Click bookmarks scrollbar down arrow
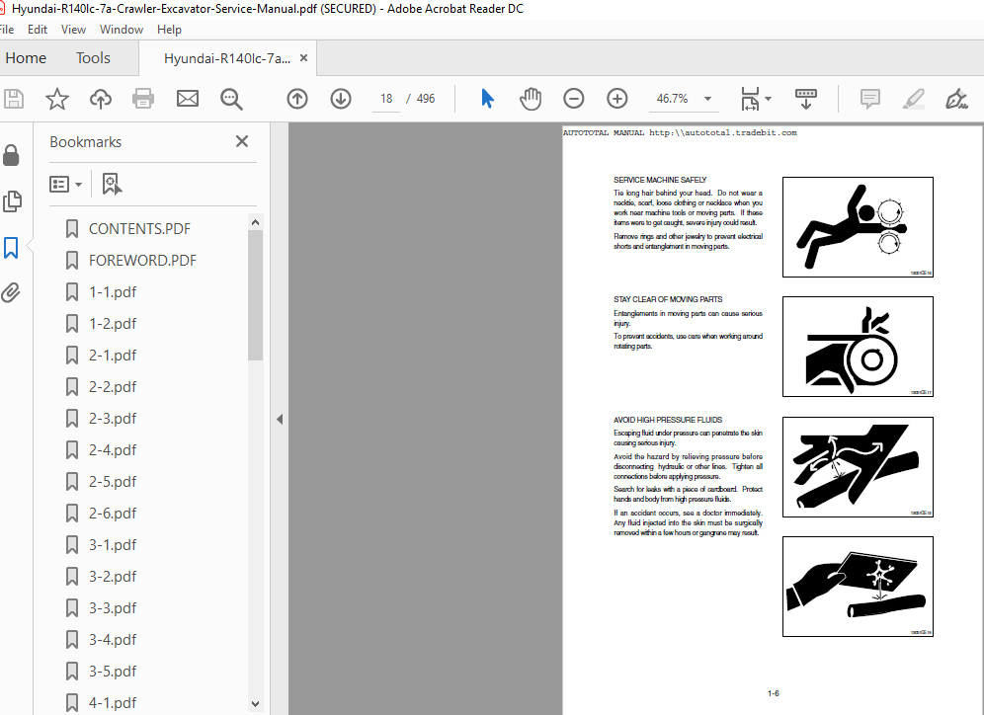The image size is (984, 715). (x=255, y=704)
